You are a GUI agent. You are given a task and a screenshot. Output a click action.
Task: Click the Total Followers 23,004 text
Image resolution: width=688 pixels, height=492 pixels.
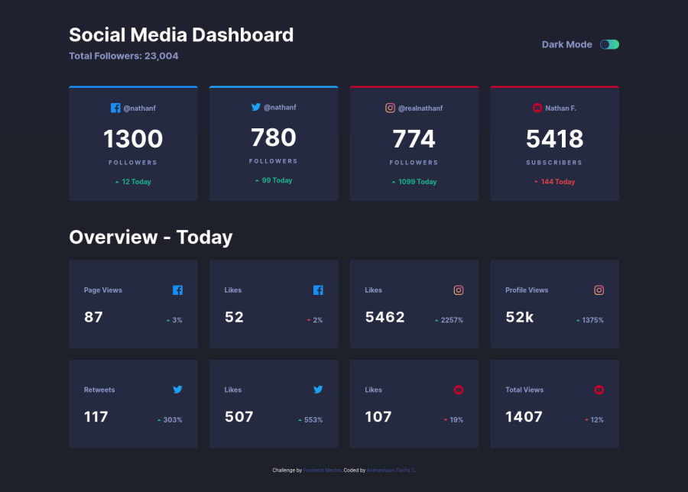124,56
